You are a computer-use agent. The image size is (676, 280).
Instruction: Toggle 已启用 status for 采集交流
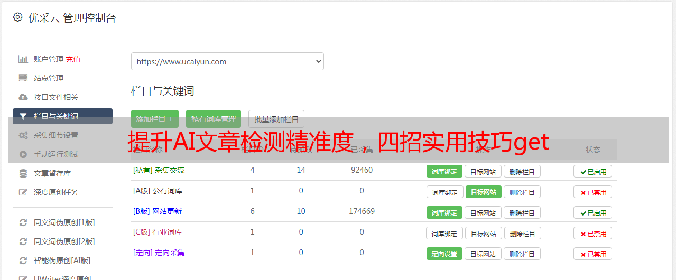(593, 171)
